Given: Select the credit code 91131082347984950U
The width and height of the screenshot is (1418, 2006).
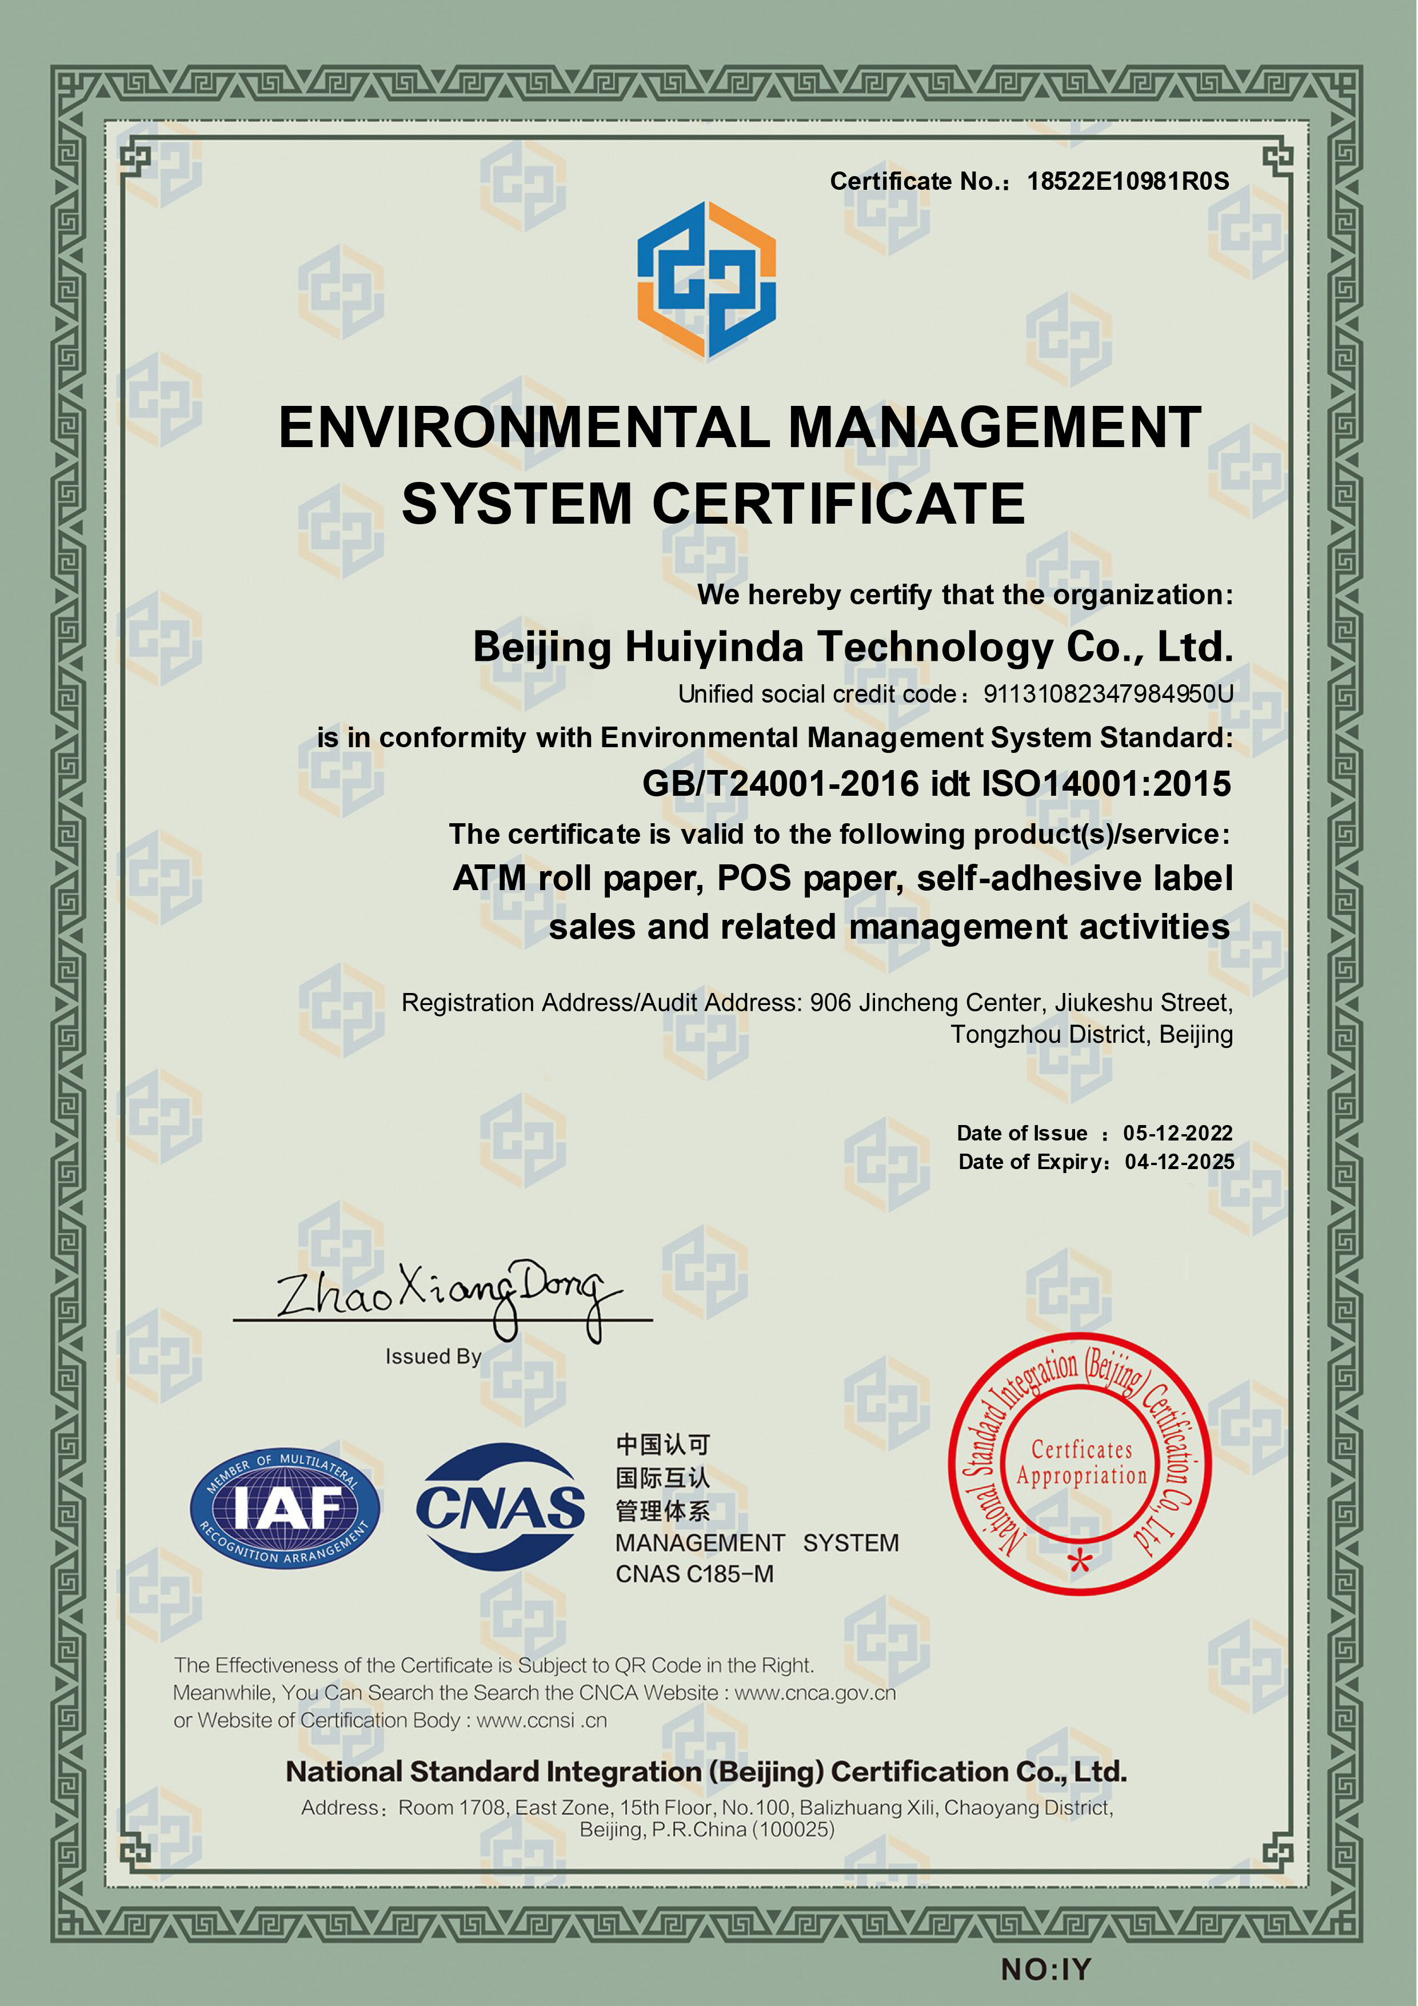Looking at the screenshot, I should click(1109, 693).
